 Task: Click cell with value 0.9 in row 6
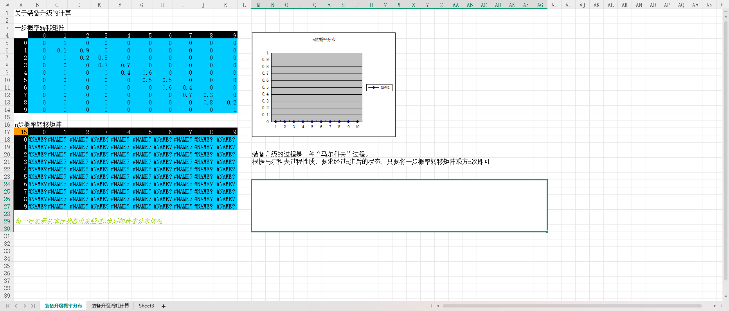pos(80,50)
